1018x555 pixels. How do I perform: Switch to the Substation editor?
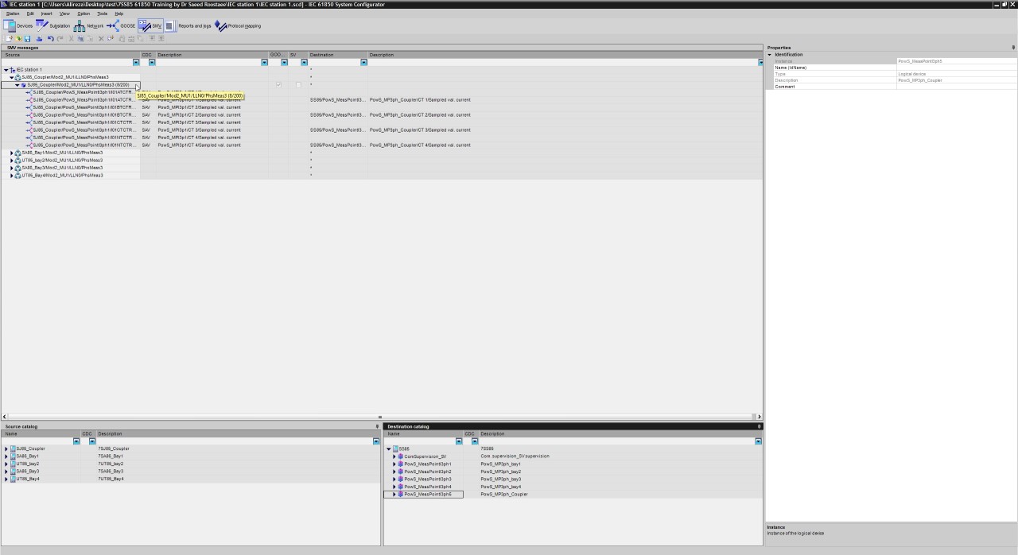click(x=53, y=26)
